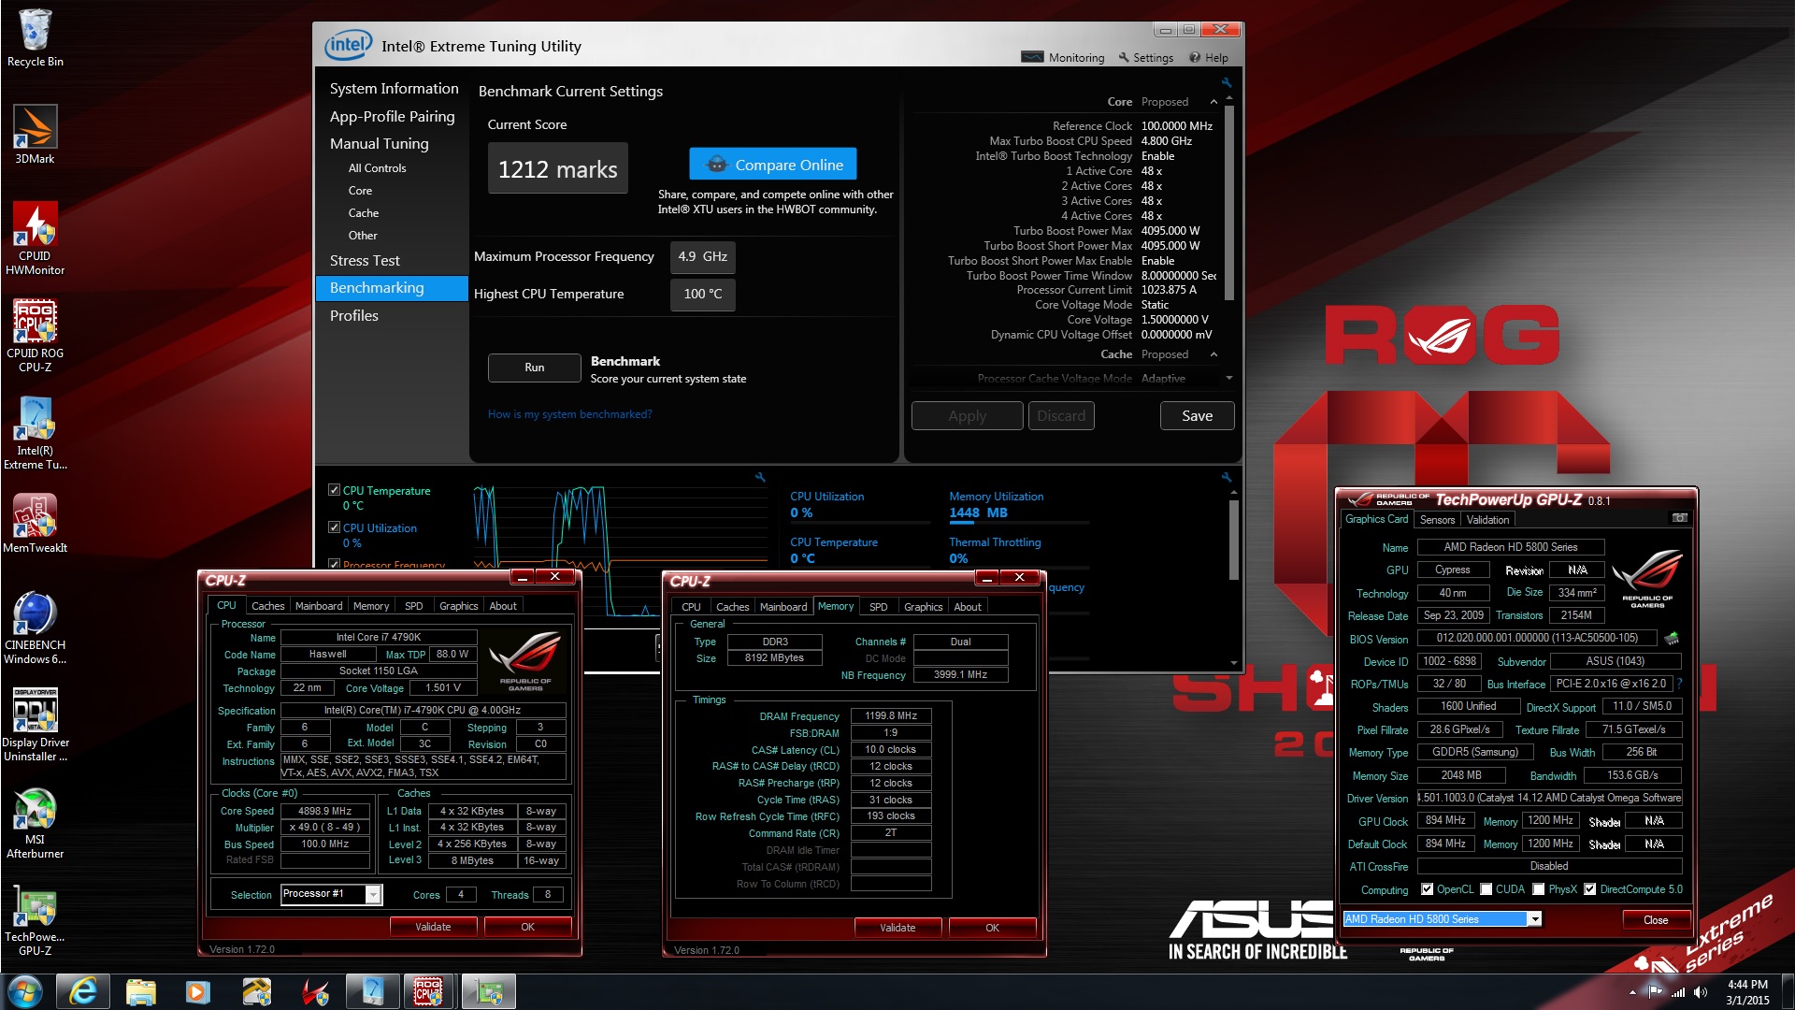The height and width of the screenshot is (1010, 1795).
Task: Open CINEBENCH desktop shortcut
Action: point(35,628)
